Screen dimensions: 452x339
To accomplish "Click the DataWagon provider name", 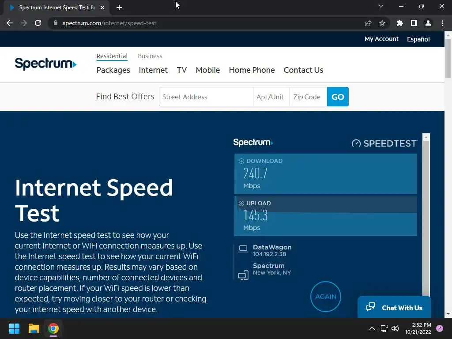I will [272, 247].
